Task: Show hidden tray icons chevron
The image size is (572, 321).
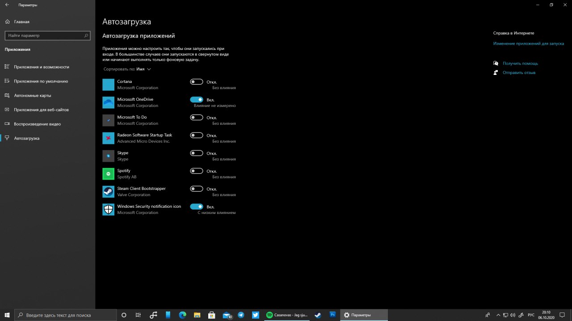Action: pos(498,315)
